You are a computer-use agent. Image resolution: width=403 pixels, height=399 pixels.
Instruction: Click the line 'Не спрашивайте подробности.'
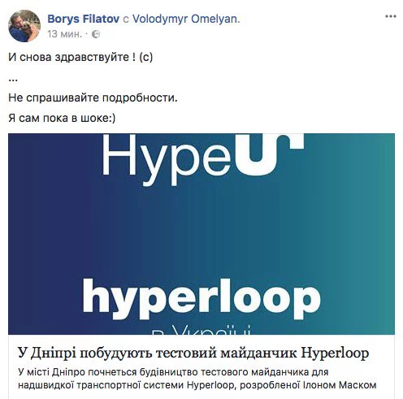click(x=93, y=98)
